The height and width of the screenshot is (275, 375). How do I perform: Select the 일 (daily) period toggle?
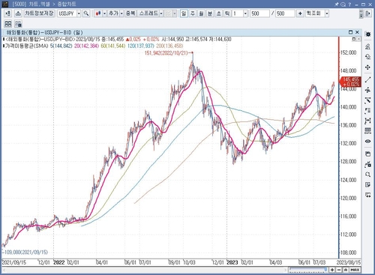tap(184, 13)
